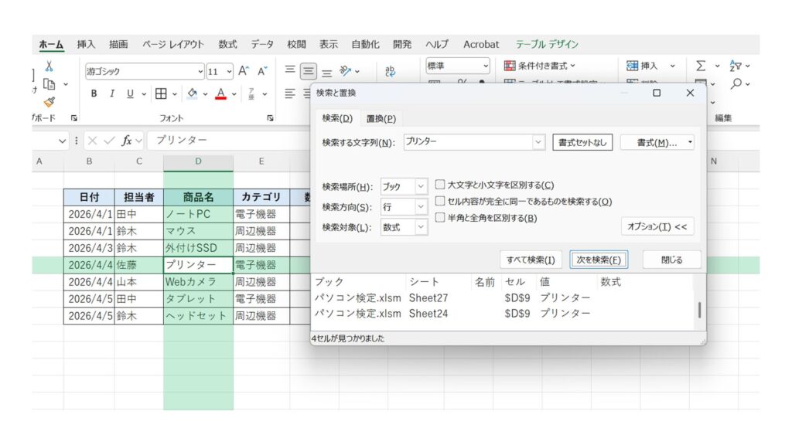Toggle bold formatting
The image size is (792, 445).
pyautogui.click(x=94, y=93)
